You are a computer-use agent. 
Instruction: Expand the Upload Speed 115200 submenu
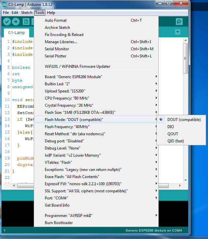(x=96, y=91)
